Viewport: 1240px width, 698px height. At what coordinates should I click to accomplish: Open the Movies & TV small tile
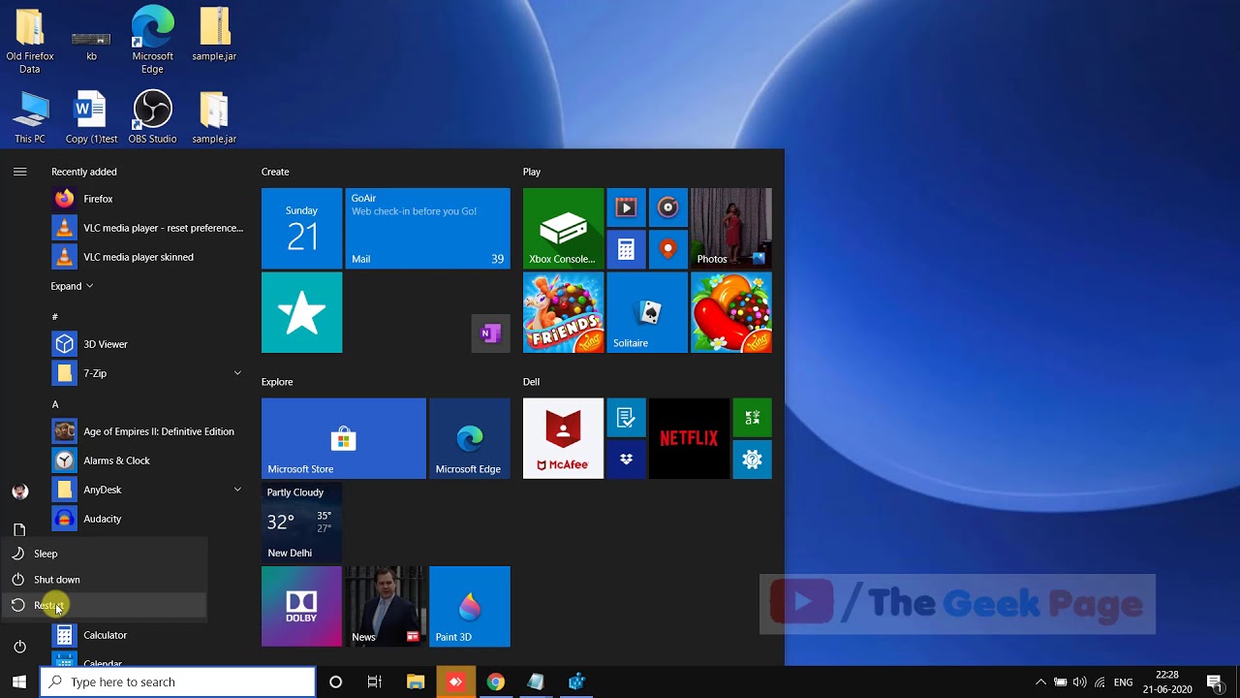(626, 207)
